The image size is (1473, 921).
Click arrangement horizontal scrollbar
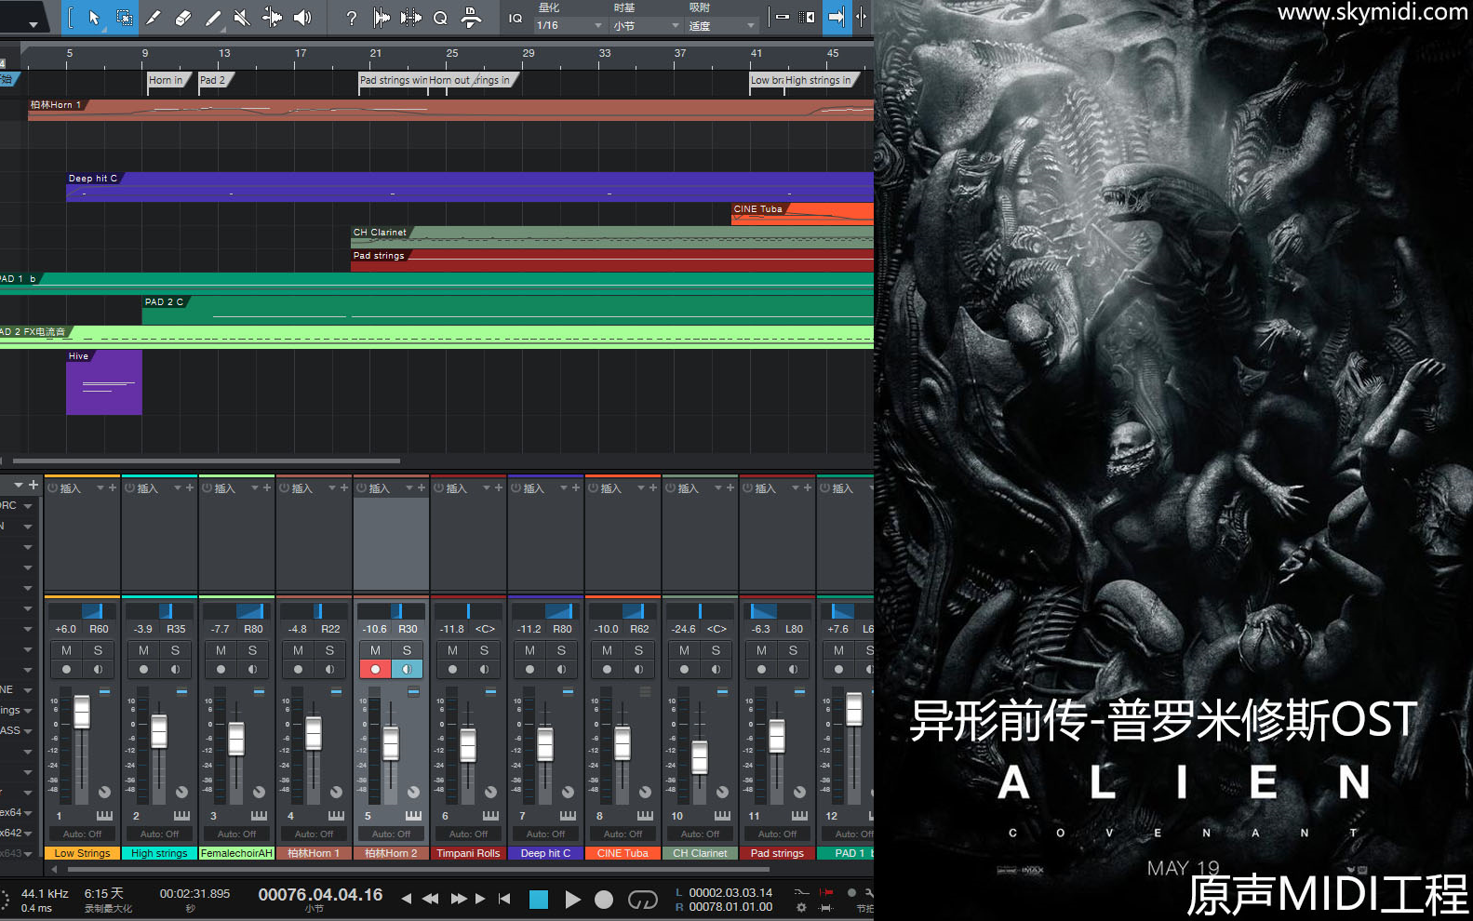(x=206, y=460)
